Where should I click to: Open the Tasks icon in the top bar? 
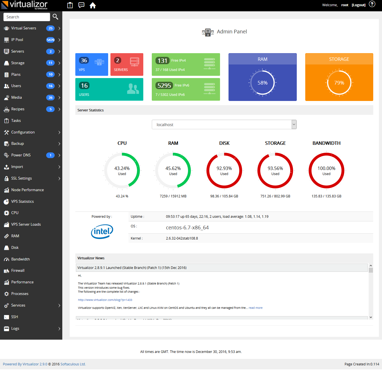tap(70, 5)
